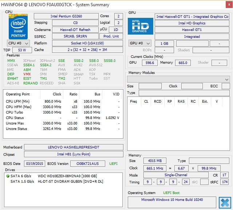Click the Intel Pentium G3260 name field

pyautogui.click(x=66, y=16)
